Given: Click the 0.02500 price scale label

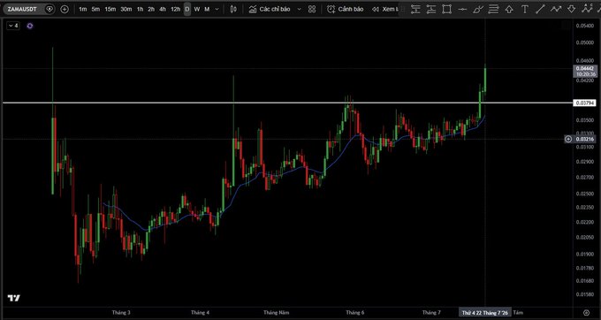Looking at the screenshot, I should coord(585,194).
